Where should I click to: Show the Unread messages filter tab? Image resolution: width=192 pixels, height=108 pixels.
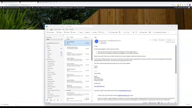[x=71, y=37]
